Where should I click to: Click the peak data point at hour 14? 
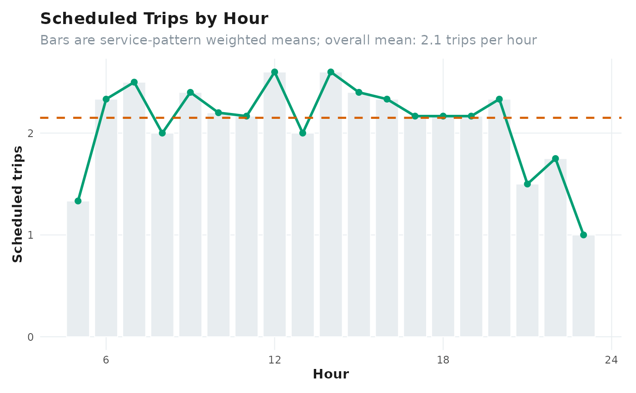[331, 72]
